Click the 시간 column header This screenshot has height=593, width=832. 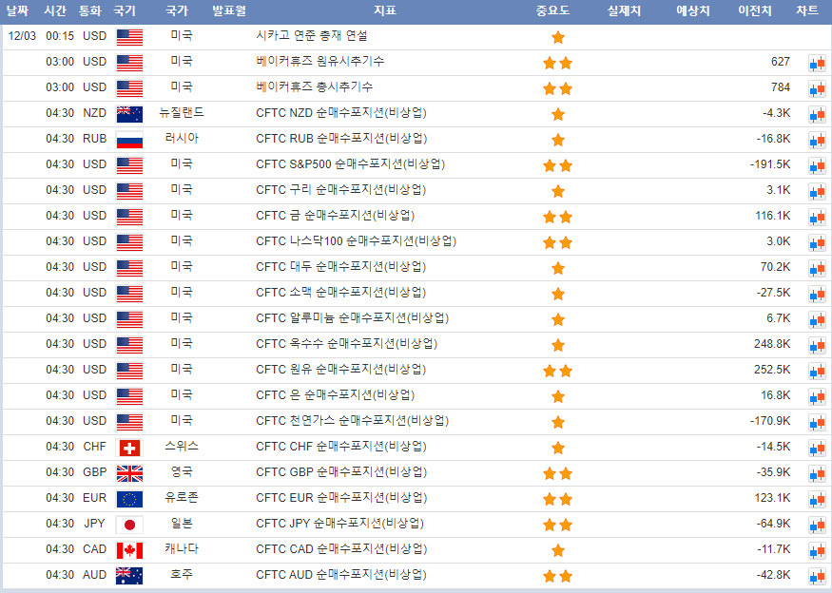pyautogui.click(x=54, y=11)
